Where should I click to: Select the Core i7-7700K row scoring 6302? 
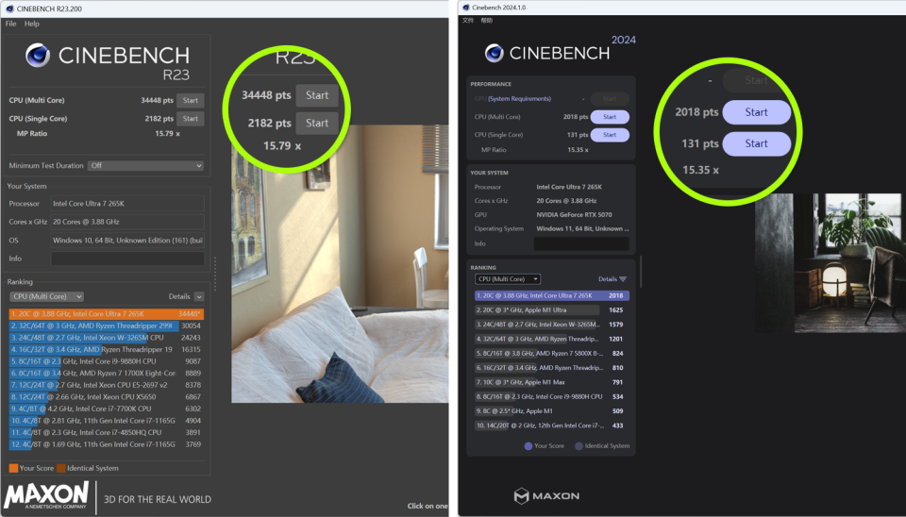tap(107, 409)
